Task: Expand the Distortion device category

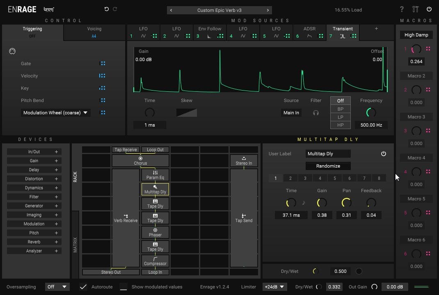Action: click(34, 179)
